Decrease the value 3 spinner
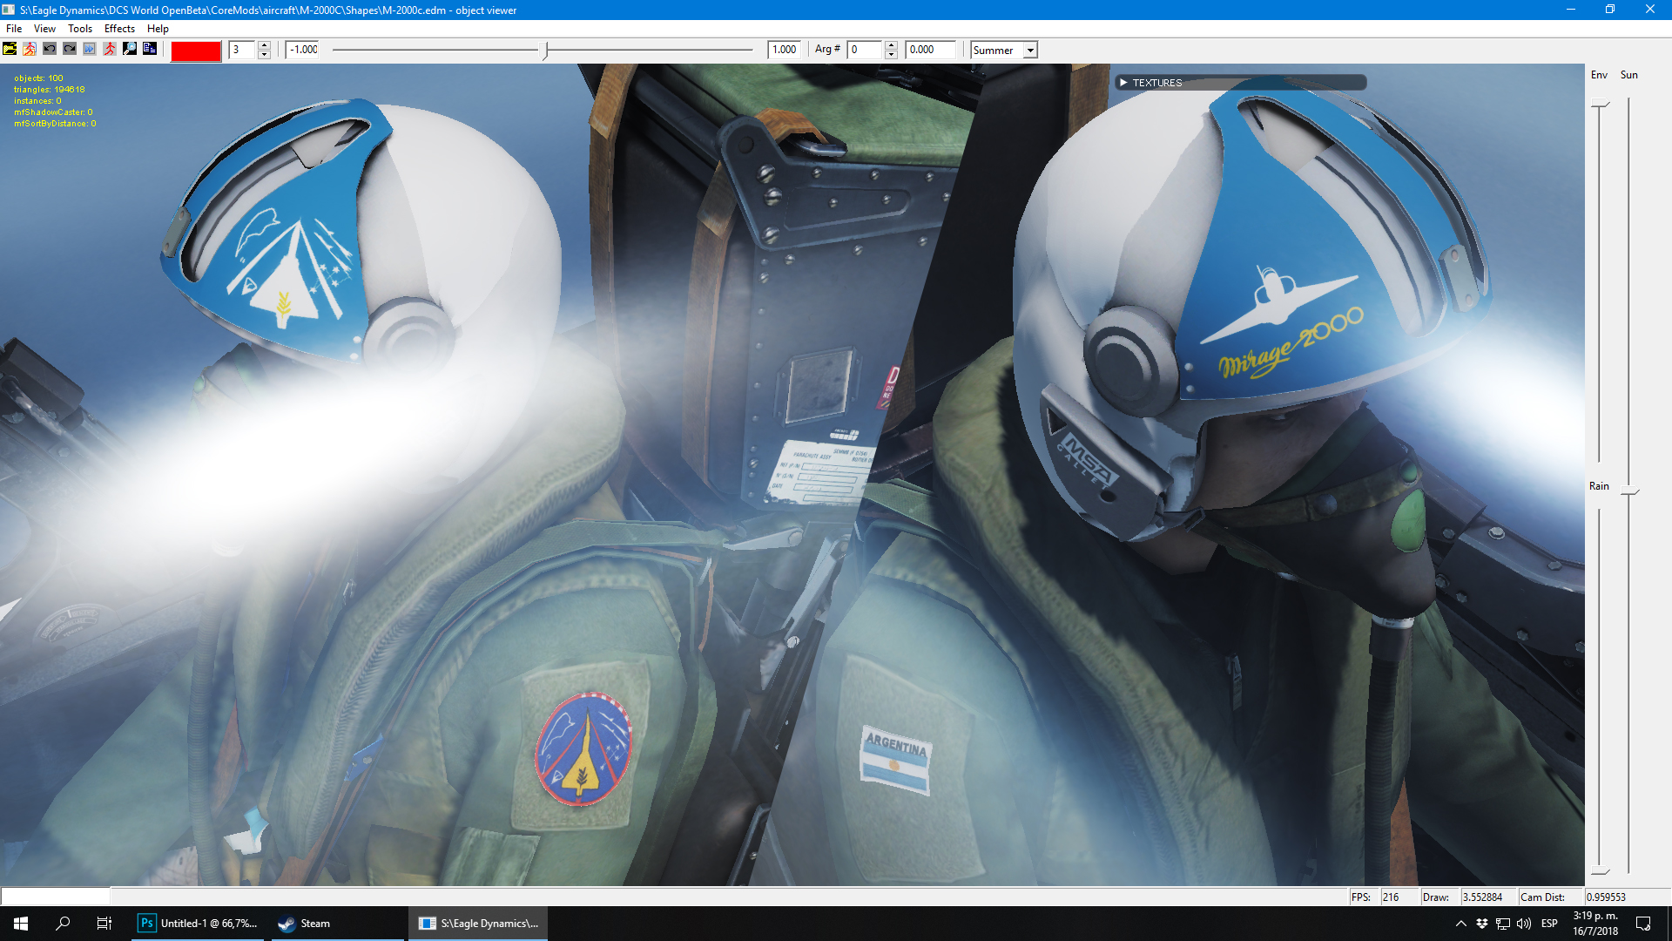1672x941 pixels. [265, 55]
